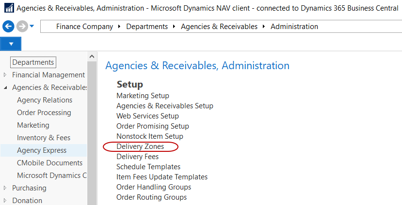Image resolution: width=402 pixels, height=205 pixels.
Task: Open the Marketing Setup link
Action: coord(143,96)
